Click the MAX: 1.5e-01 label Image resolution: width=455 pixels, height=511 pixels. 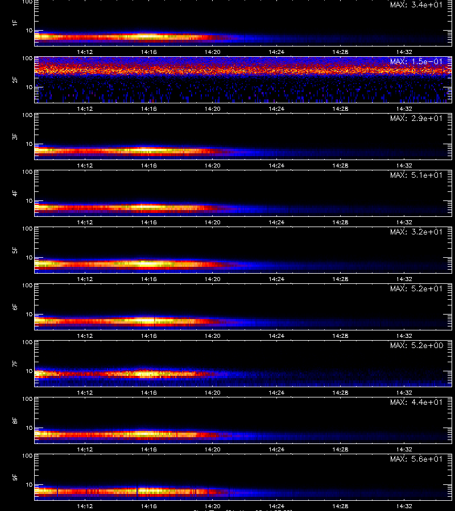(x=416, y=61)
